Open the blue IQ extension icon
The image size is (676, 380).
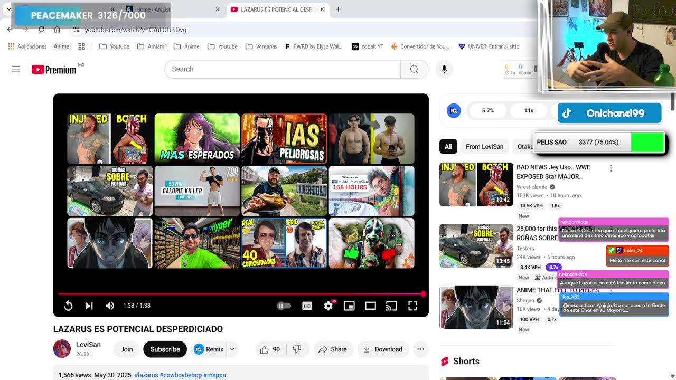454,111
